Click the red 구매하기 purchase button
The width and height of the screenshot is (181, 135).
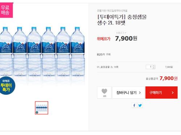click(x=161, y=93)
